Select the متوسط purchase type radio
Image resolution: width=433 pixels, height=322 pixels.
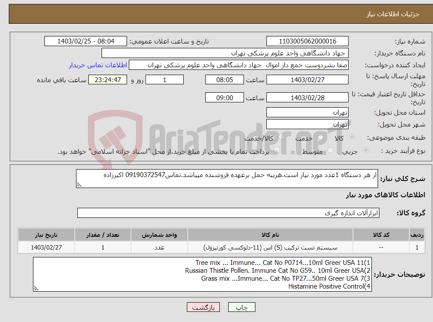tap(331, 150)
